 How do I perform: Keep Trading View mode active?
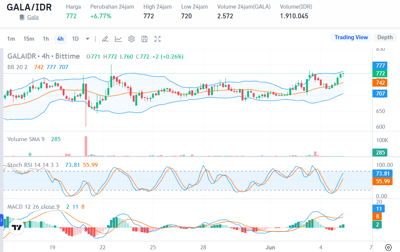351,37
